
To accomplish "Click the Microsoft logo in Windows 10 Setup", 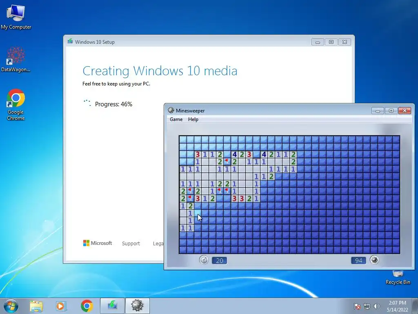I will pyautogui.click(x=98, y=243).
